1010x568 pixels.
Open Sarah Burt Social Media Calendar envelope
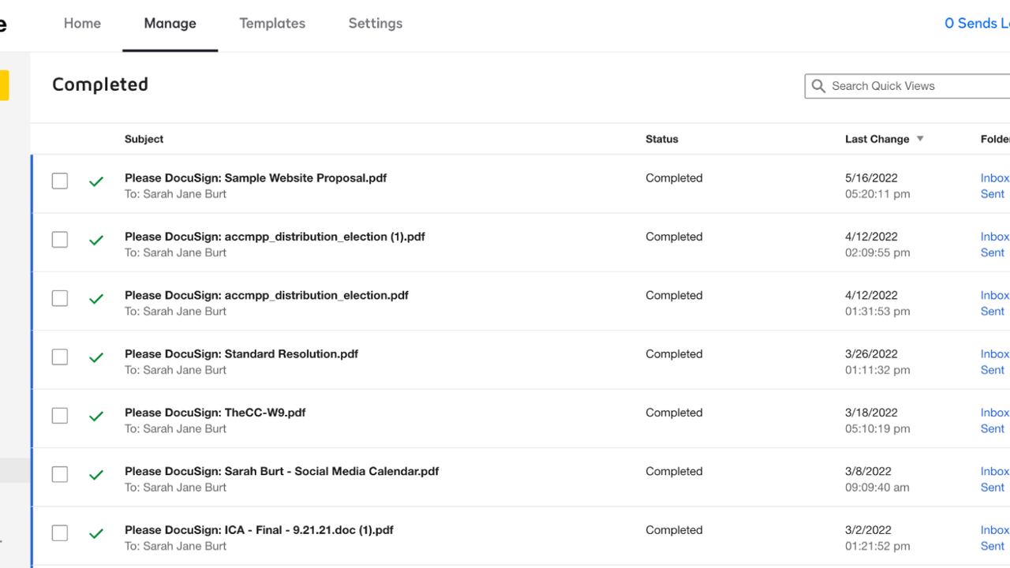(x=282, y=472)
